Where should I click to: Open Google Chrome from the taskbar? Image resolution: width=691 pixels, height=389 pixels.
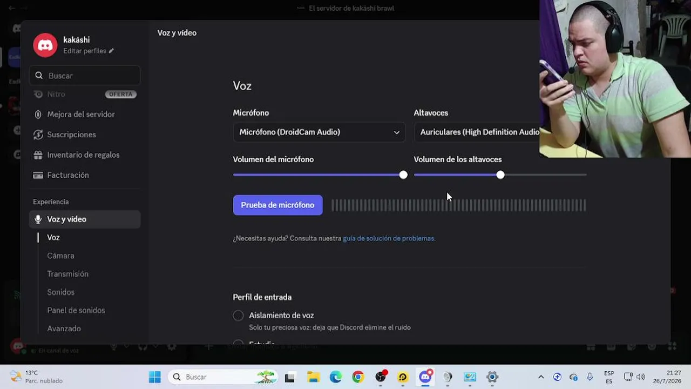(x=358, y=377)
